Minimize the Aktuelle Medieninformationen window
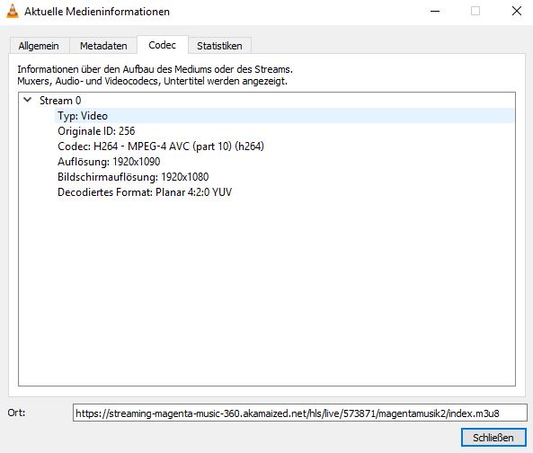This screenshot has width=533, height=453. [x=435, y=11]
